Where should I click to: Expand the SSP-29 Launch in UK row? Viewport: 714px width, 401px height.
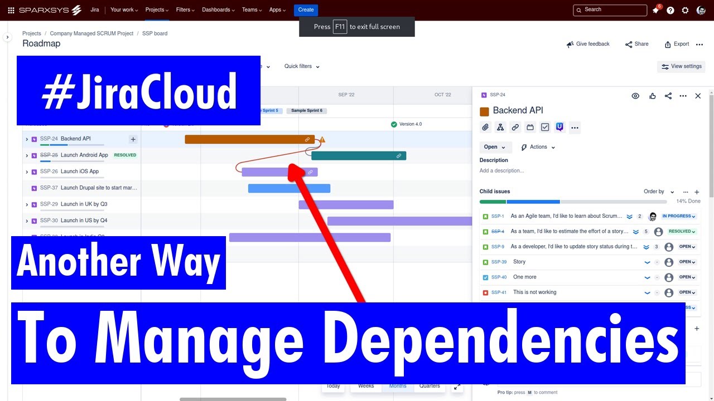27,204
